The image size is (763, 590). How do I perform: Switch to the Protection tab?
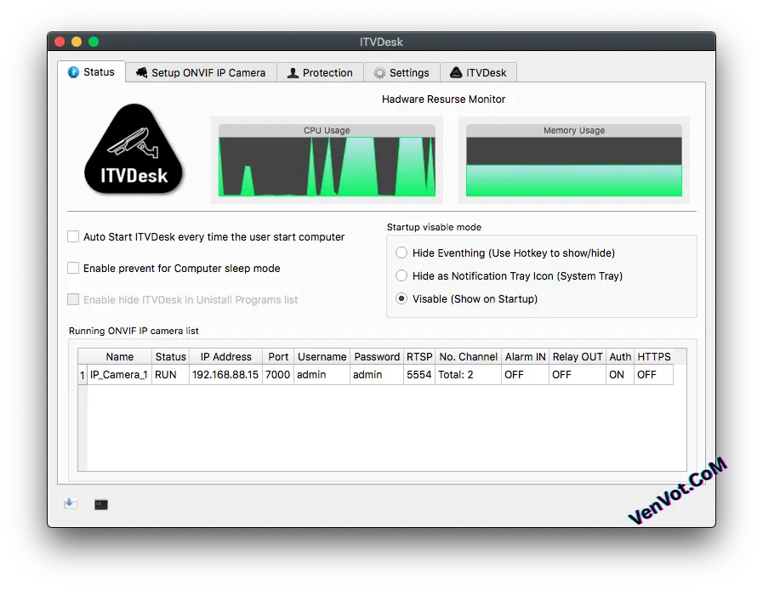(320, 72)
